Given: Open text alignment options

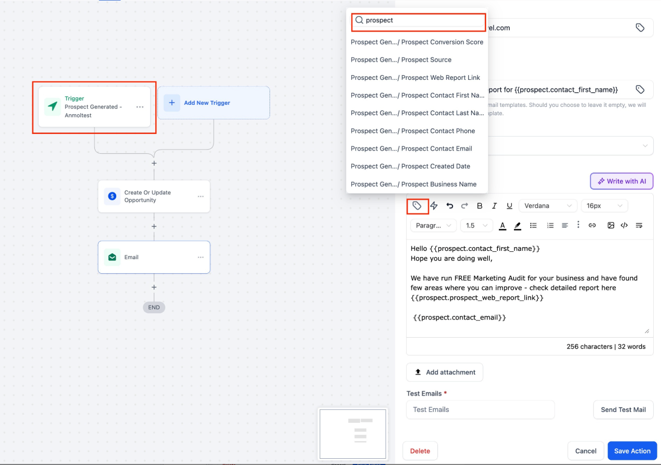Looking at the screenshot, I should (565, 226).
